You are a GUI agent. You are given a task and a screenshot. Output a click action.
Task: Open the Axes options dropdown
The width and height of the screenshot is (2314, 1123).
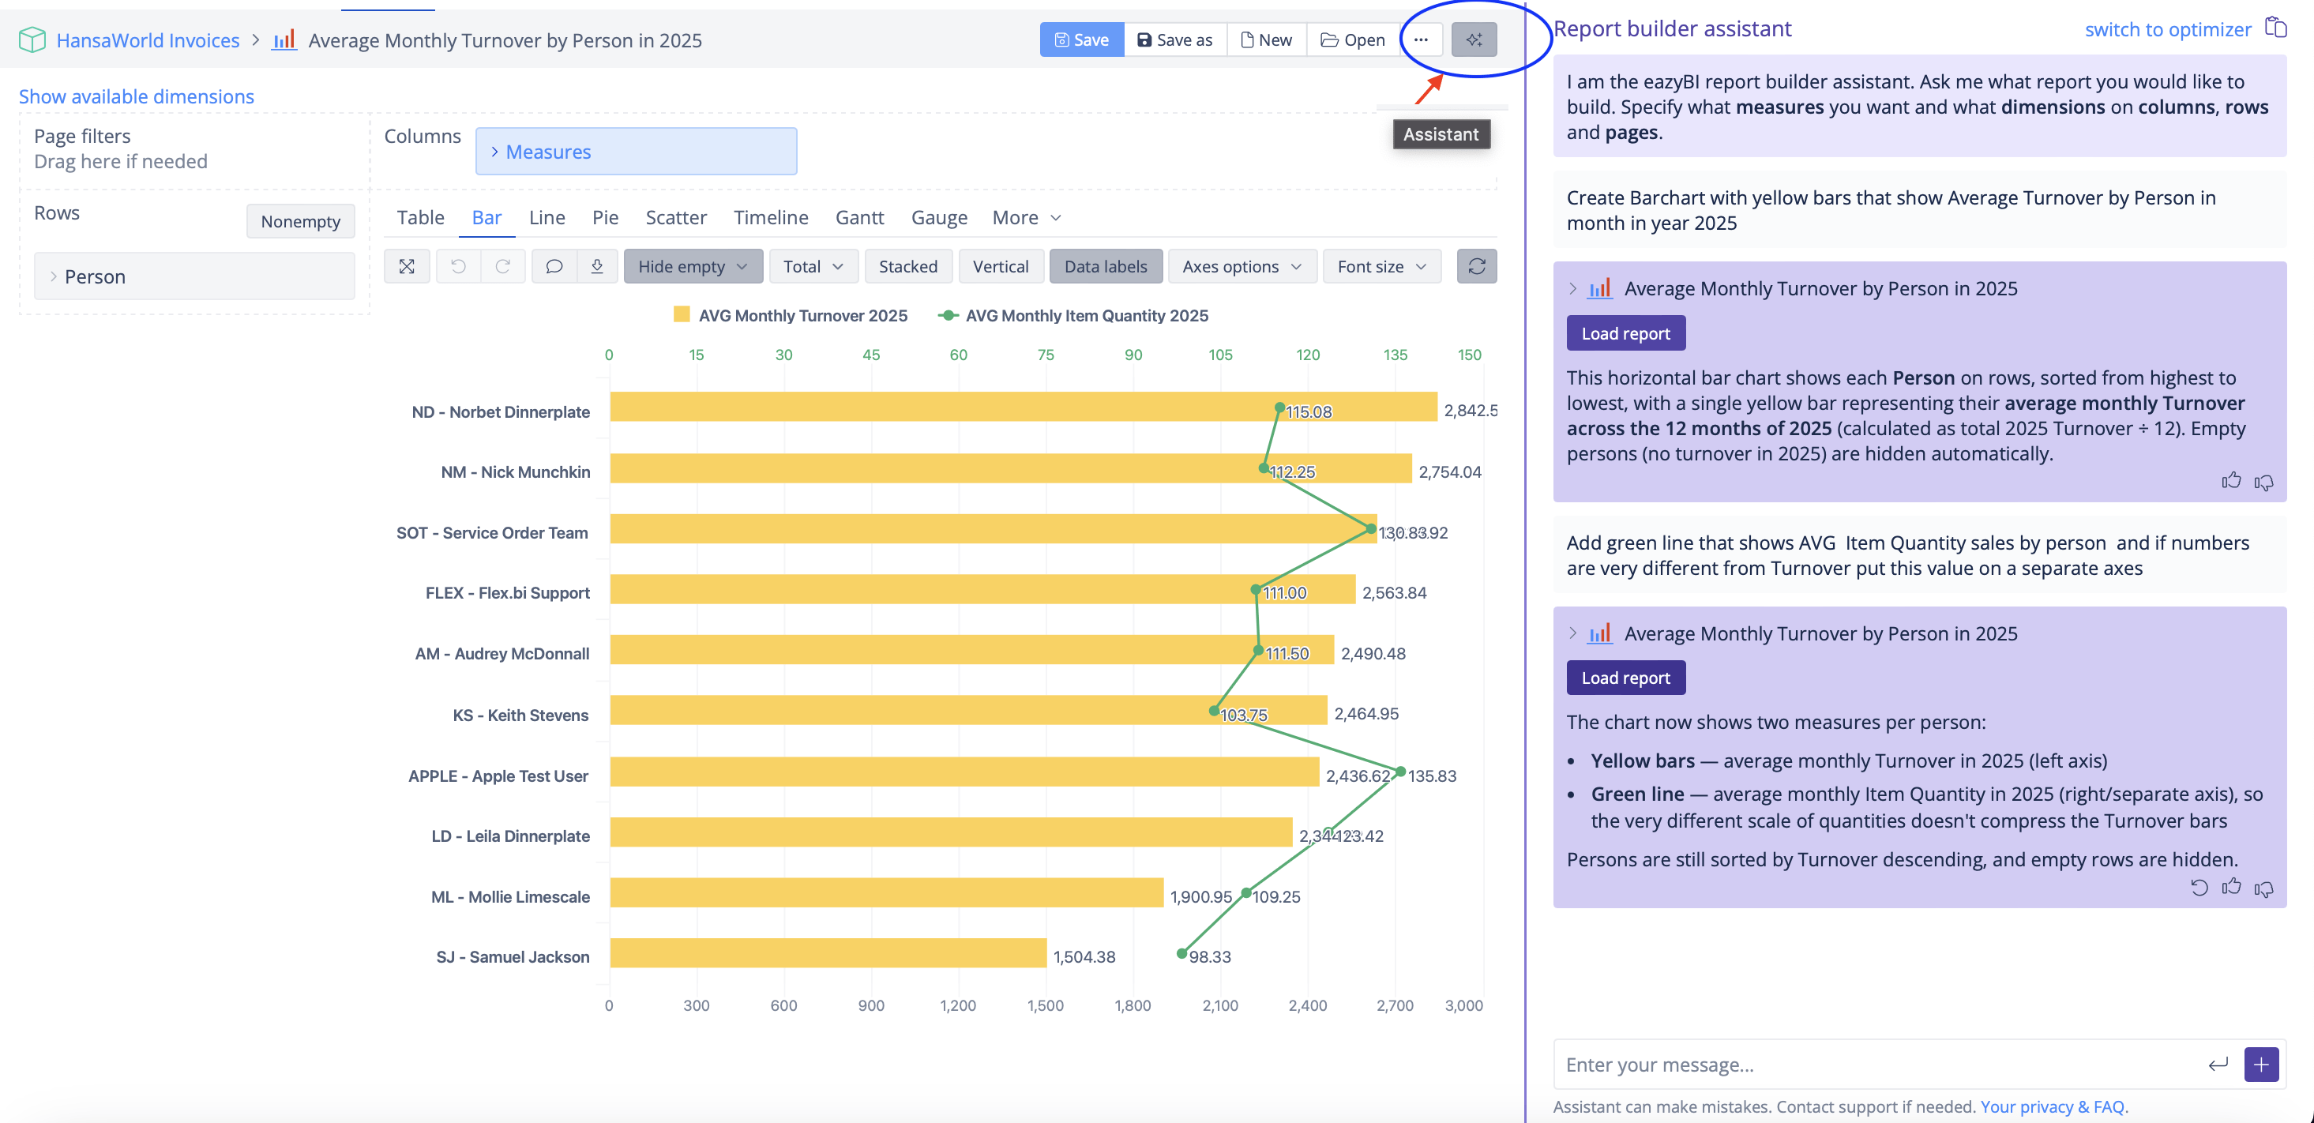pos(1242,266)
